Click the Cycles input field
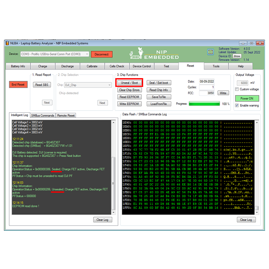 click(x=207, y=87)
